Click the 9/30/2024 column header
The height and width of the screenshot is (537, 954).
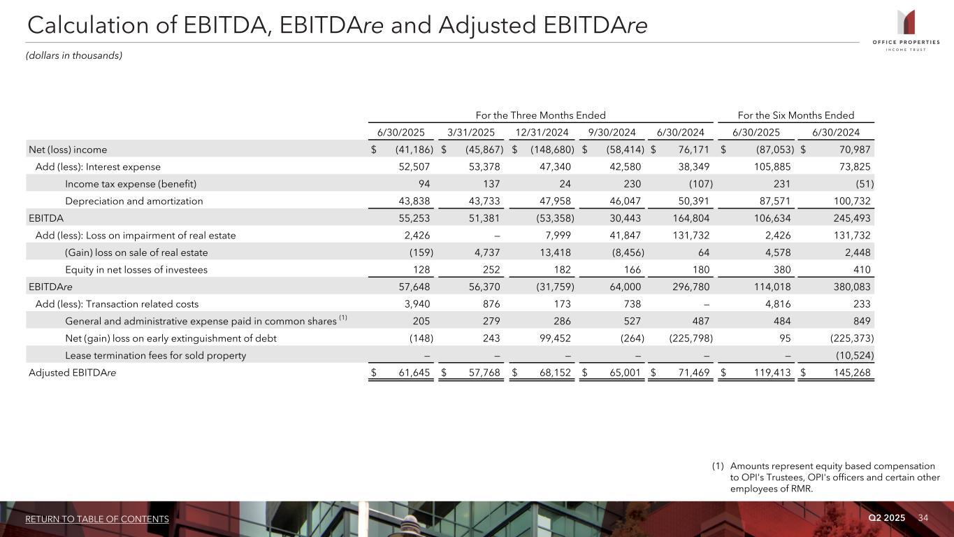coord(612,132)
